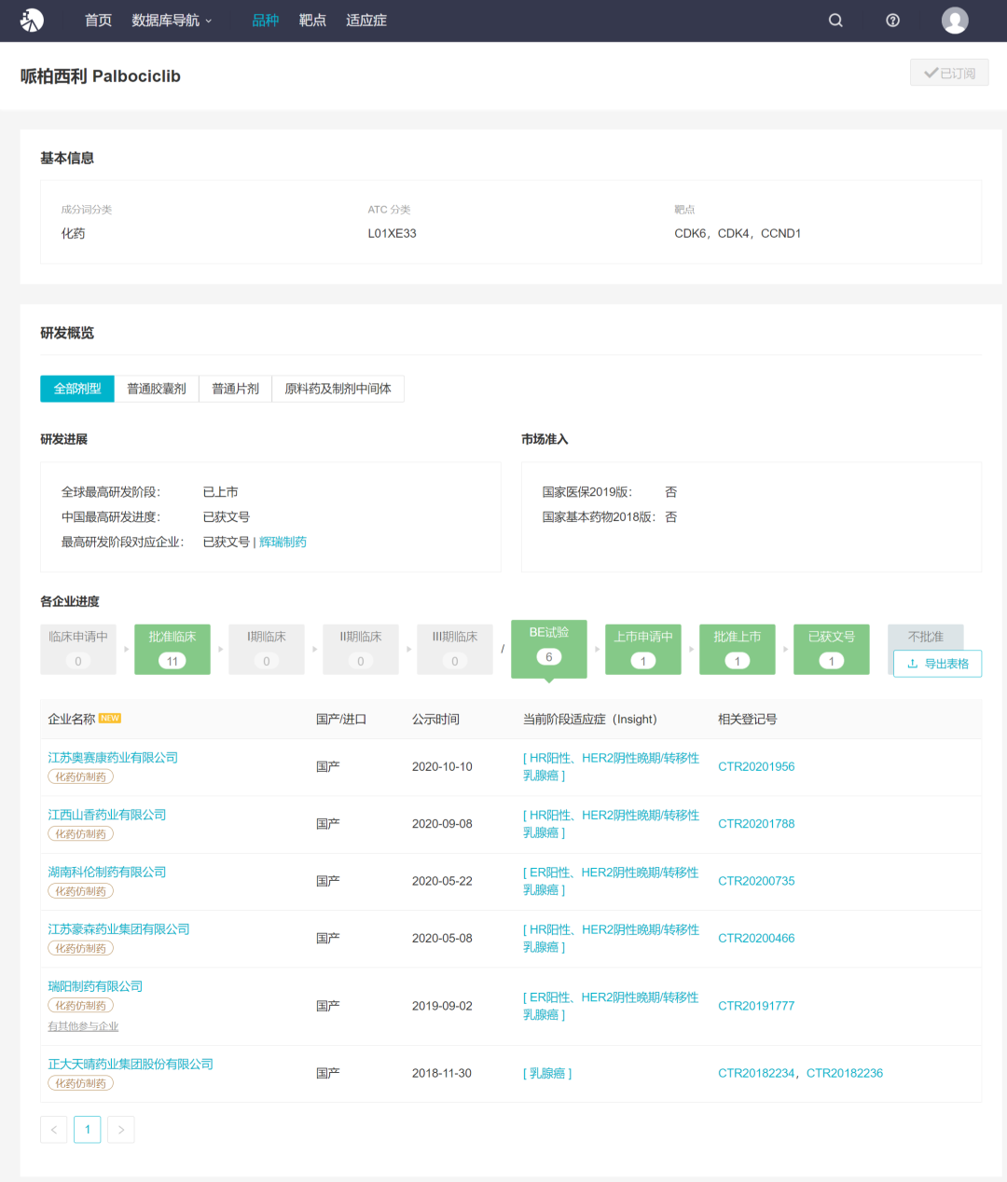Open registration CTR20182236 link
The width and height of the screenshot is (1007, 1182).
(x=845, y=1073)
